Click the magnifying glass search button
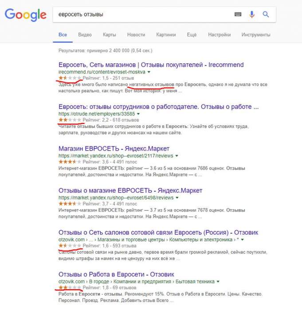 point(266,15)
